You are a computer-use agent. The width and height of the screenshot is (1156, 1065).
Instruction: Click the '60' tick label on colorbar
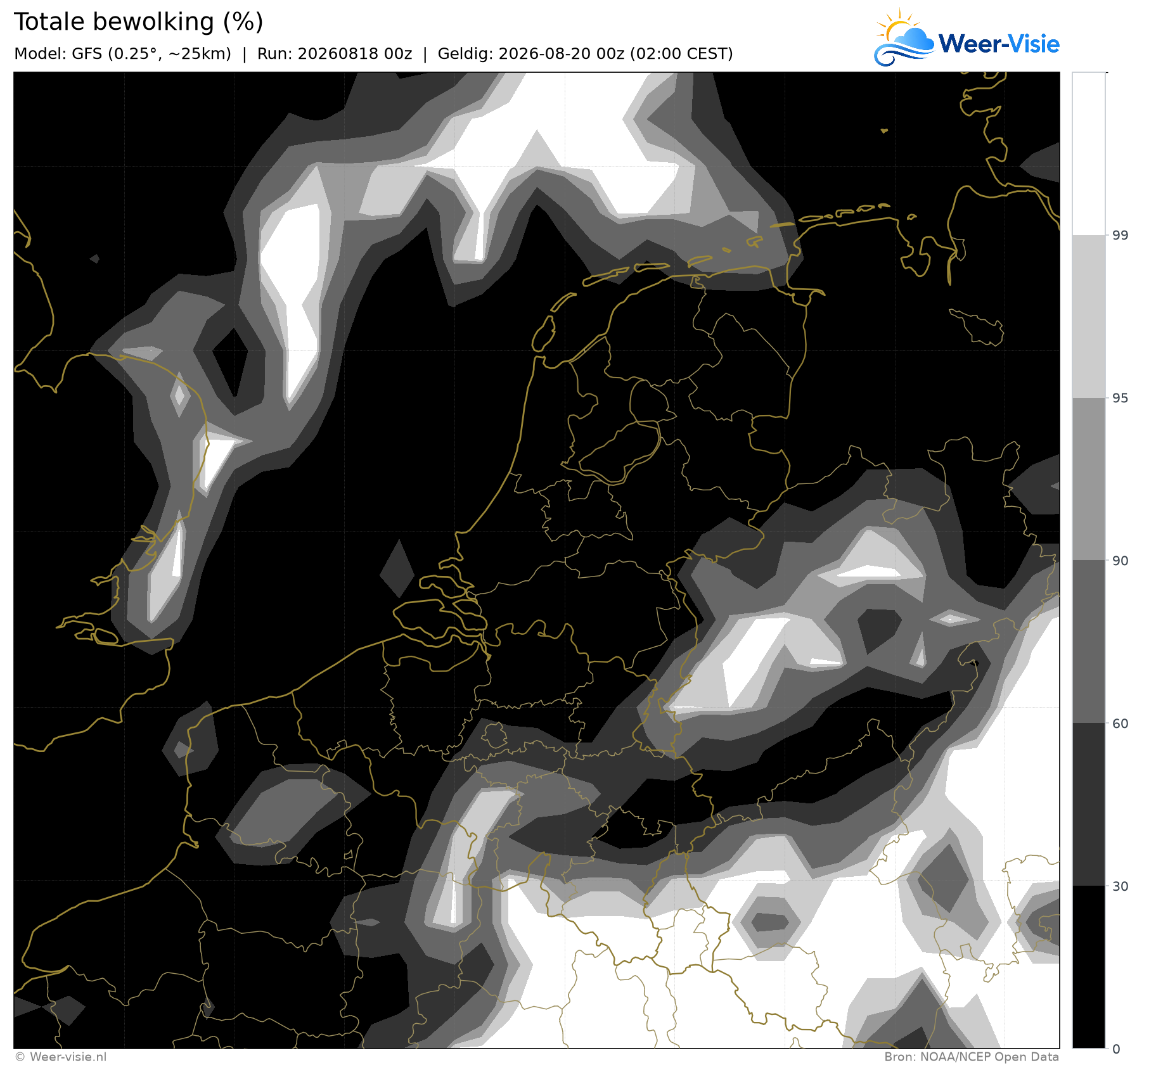click(1121, 724)
